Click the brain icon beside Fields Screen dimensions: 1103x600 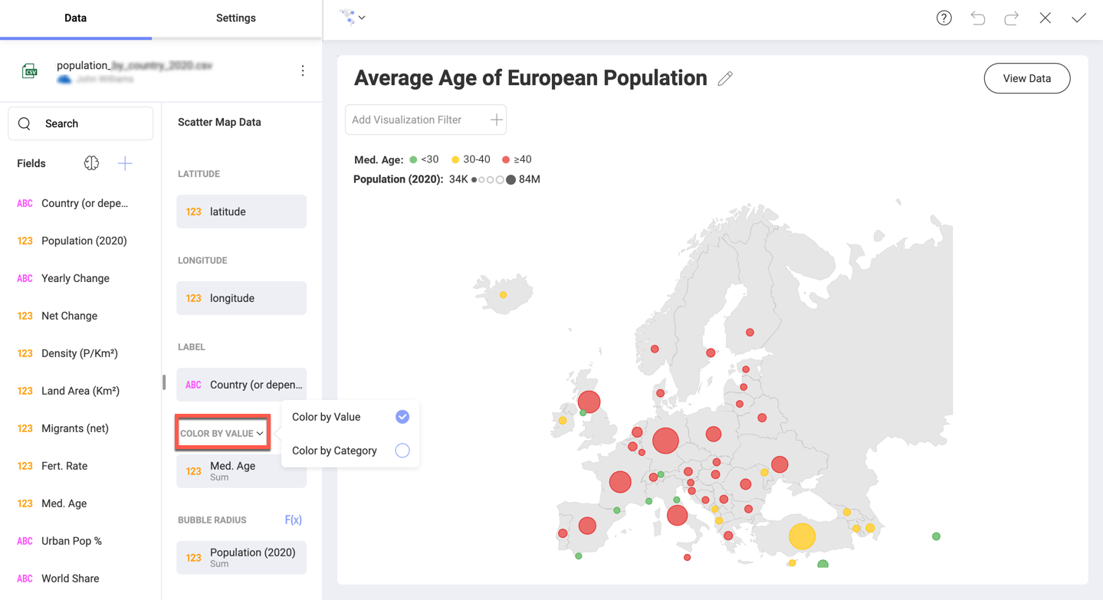point(91,162)
